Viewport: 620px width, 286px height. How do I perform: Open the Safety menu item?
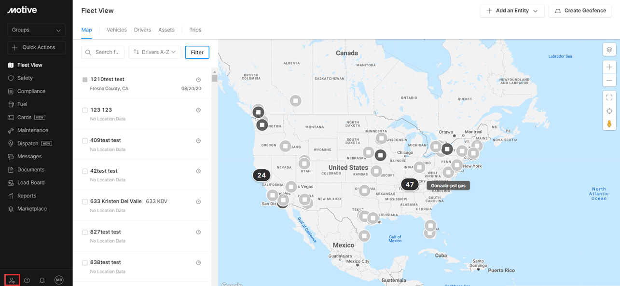tap(25, 78)
